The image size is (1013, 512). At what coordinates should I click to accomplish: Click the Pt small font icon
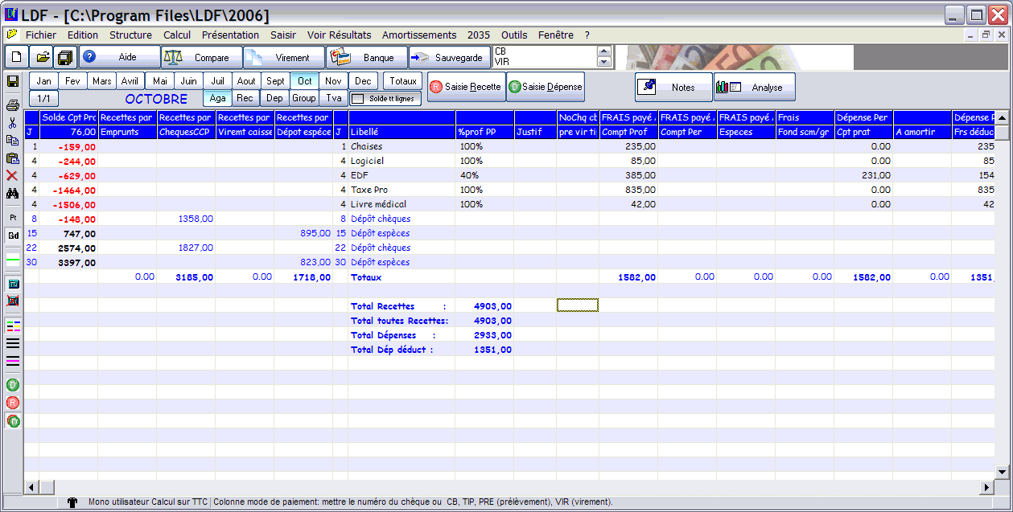click(13, 217)
